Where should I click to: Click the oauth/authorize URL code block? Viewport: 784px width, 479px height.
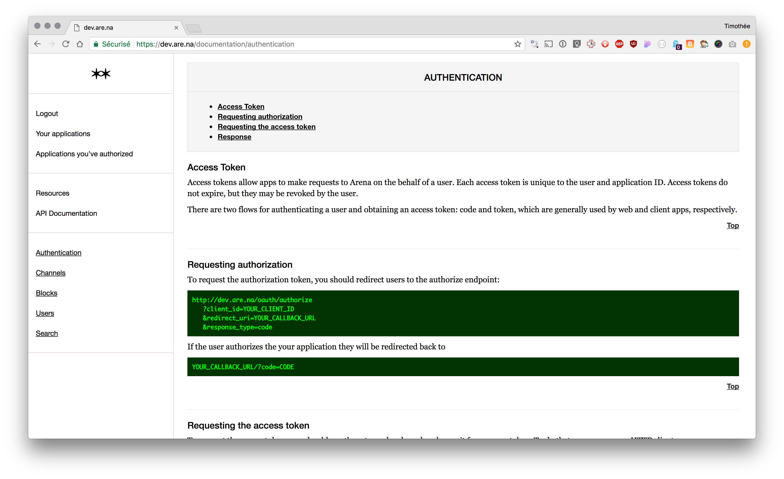point(463,313)
